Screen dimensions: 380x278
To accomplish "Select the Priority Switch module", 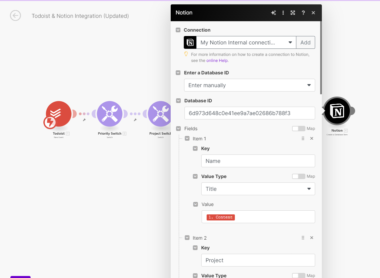I will pos(110,114).
